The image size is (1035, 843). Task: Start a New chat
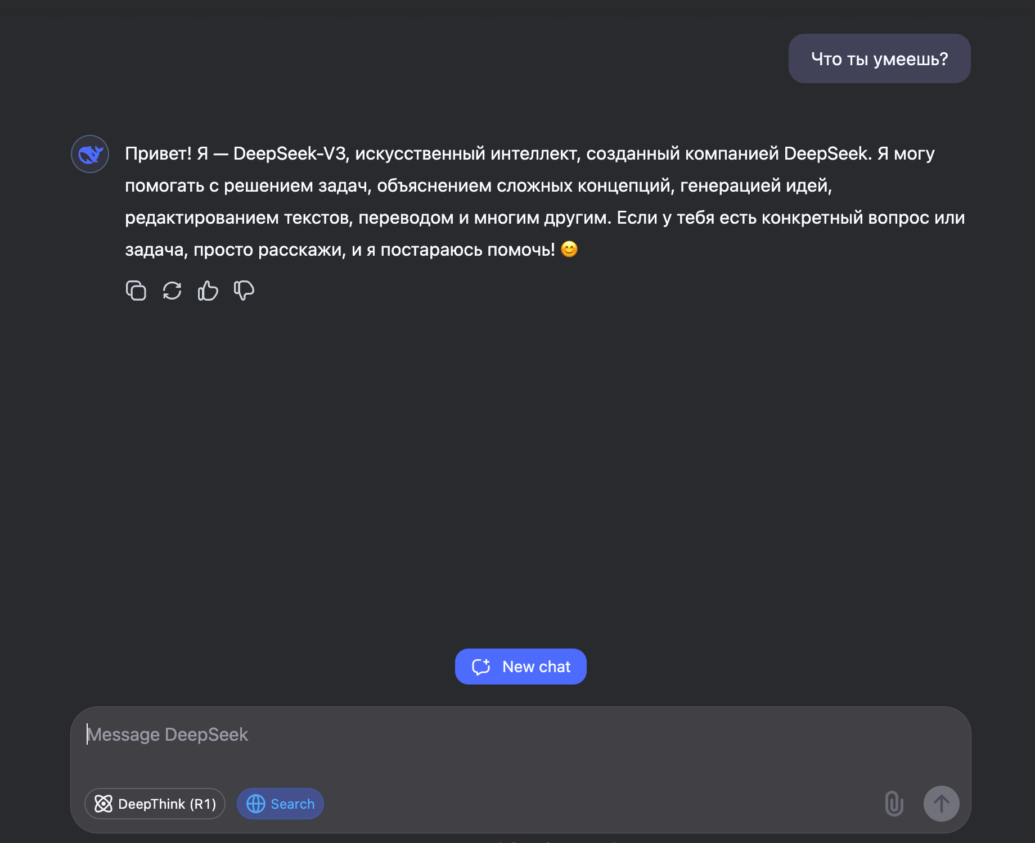[x=521, y=667]
